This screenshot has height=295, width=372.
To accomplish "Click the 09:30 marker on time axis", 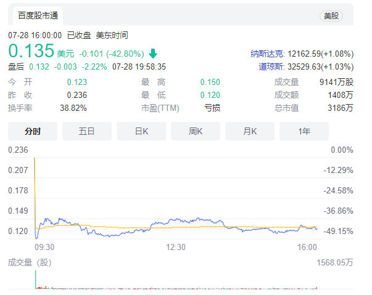I will tap(44, 247).
